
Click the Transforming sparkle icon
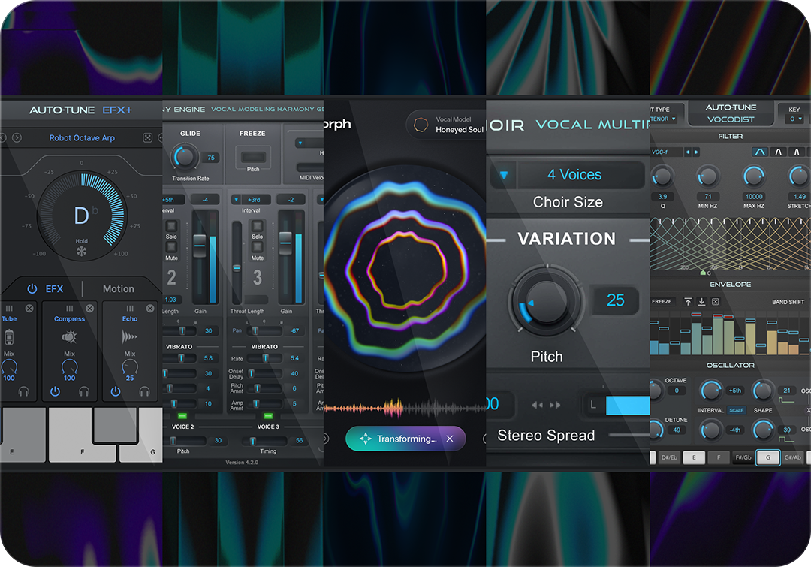365,439
